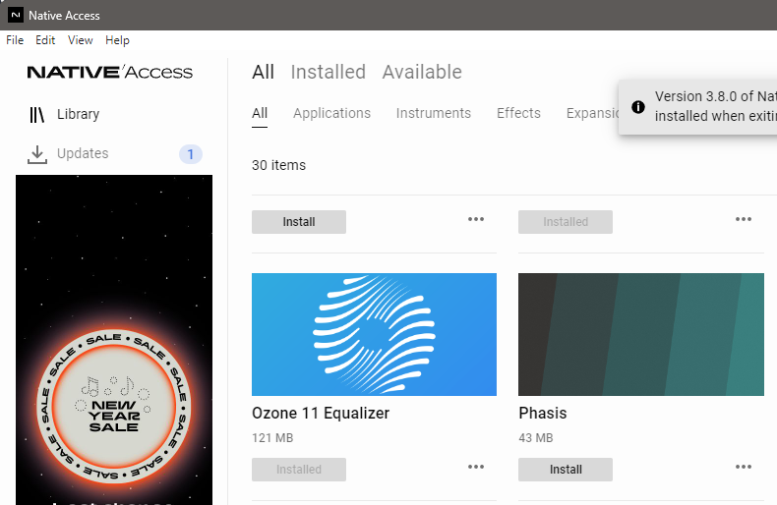The height and width of the screenshot is (505, 777).
Task: Click the Installed button above Phasis
Action: [x=566, y=222]
